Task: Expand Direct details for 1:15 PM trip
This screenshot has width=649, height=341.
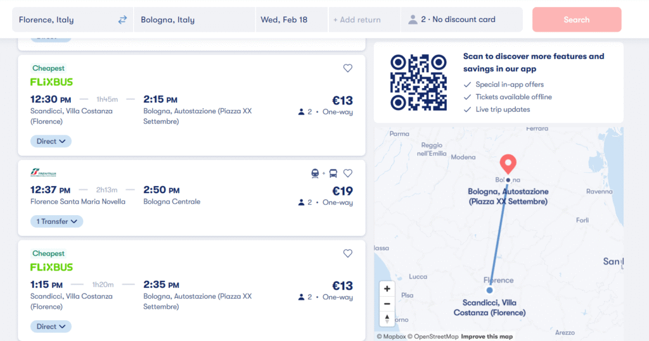Action: 51,327
